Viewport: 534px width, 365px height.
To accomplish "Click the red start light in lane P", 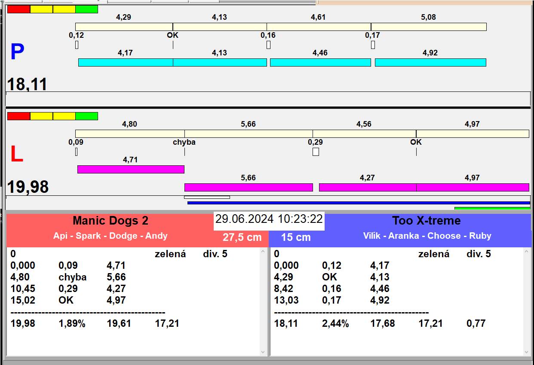I will coord(19,9).
